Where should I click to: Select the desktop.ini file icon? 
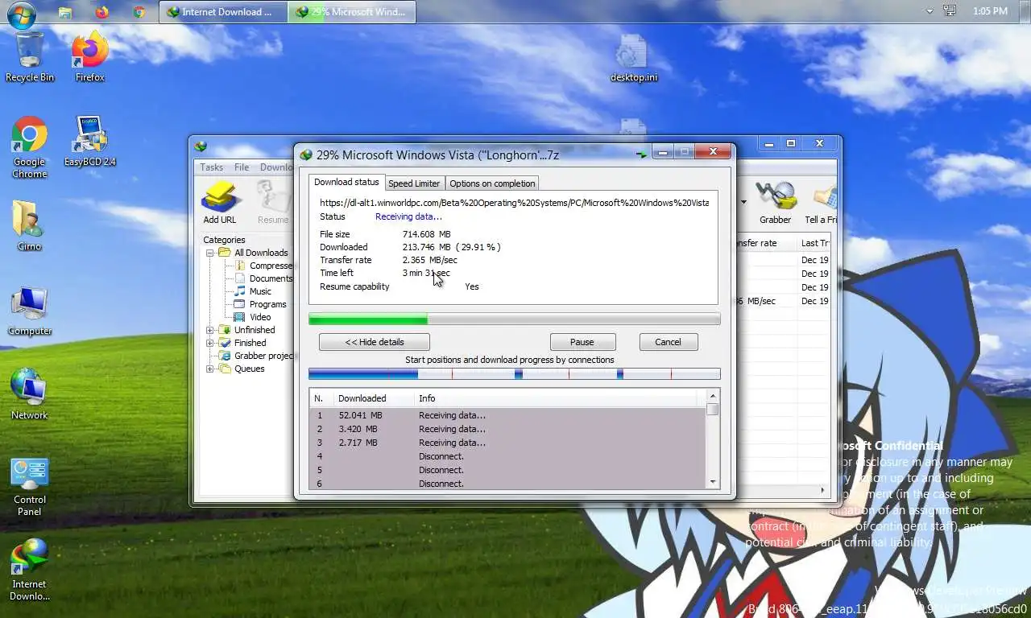[633, 58]
